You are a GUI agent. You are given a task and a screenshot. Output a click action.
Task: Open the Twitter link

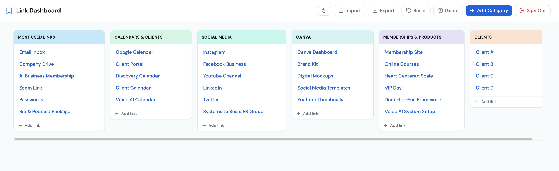pyautogui.click(x=211, y=100)
